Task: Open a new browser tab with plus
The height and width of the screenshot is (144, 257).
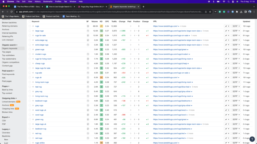Action: pyautogui.click(x=143, y=6)
